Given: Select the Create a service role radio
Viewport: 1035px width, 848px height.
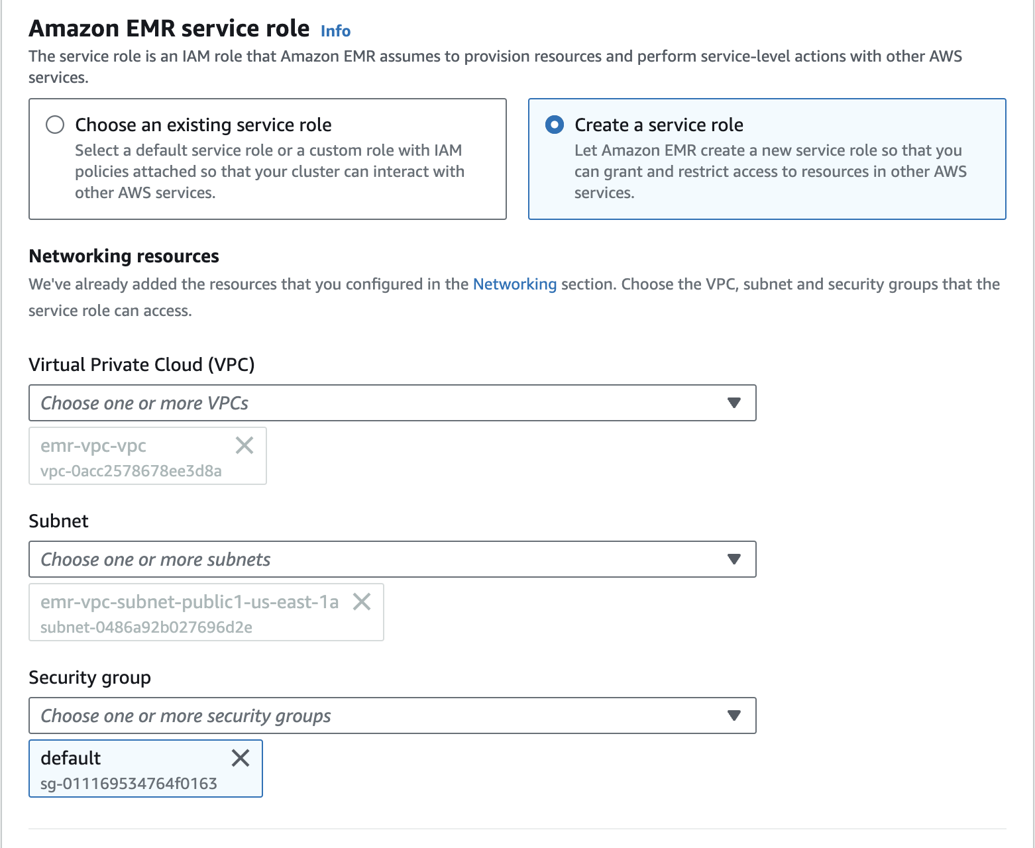Looking at the screenshot, I should point(555,125).
